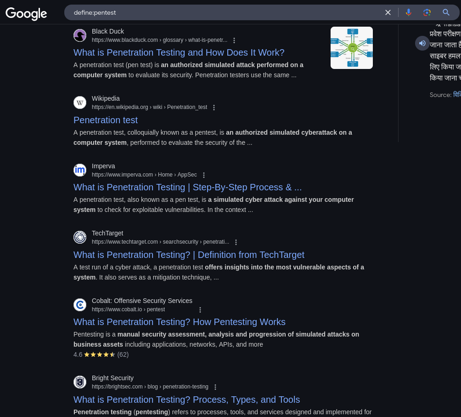Clear the search query with X

pyautogui.click(x=388, y=12)
